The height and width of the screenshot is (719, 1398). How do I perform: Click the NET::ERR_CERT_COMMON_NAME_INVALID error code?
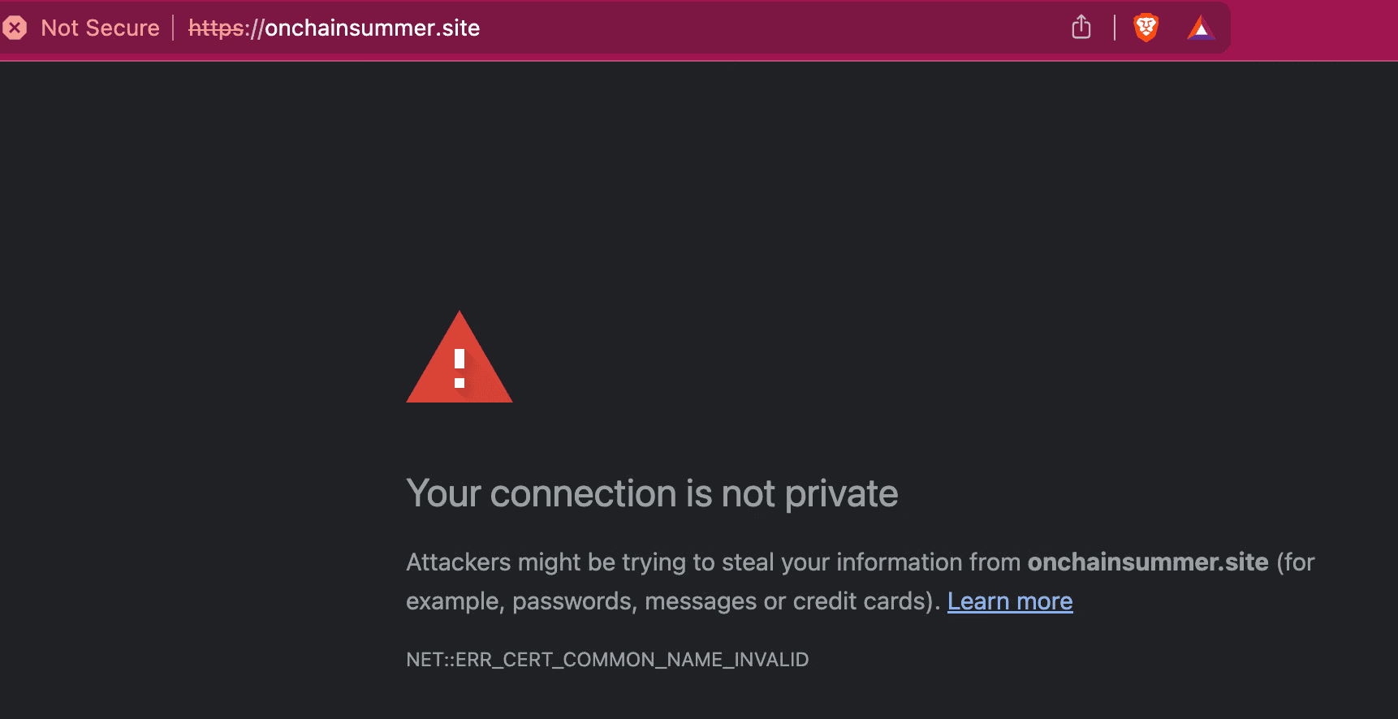click(606, 660)
